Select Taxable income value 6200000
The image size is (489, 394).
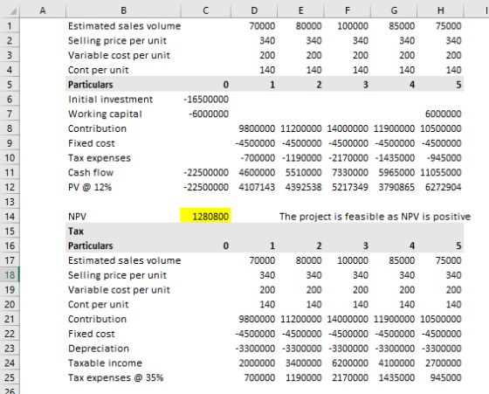pos(348,363)
